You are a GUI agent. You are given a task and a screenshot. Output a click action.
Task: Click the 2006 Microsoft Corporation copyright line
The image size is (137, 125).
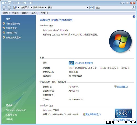point(70,35)
